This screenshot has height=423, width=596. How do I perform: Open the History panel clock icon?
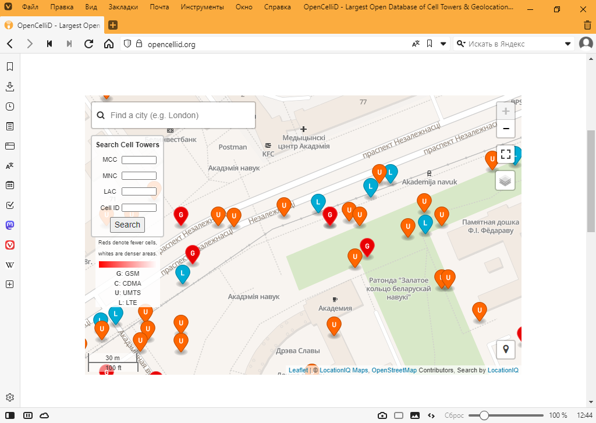tap(10, 106)
